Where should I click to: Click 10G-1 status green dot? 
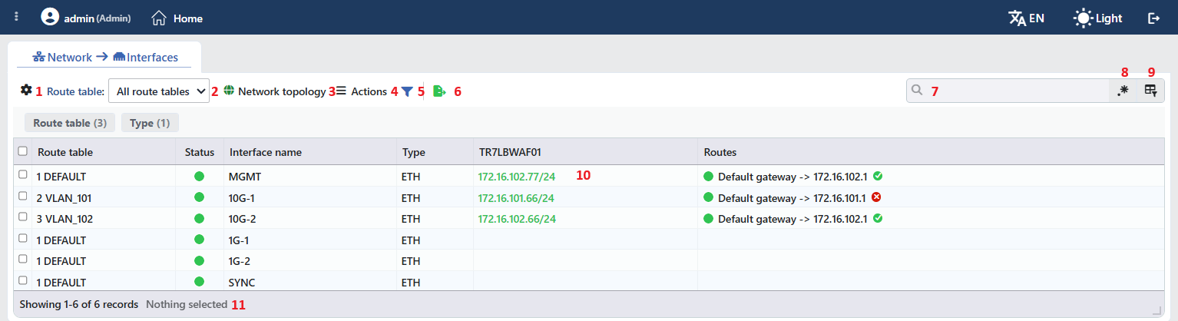point(200,197)
